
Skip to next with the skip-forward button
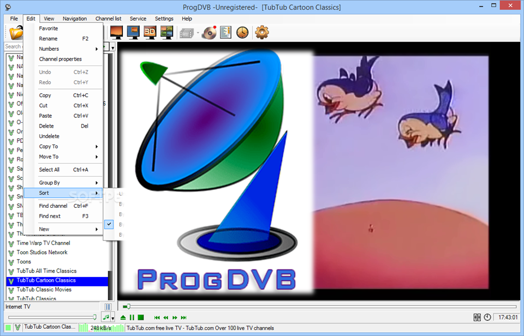click(183, 317)
